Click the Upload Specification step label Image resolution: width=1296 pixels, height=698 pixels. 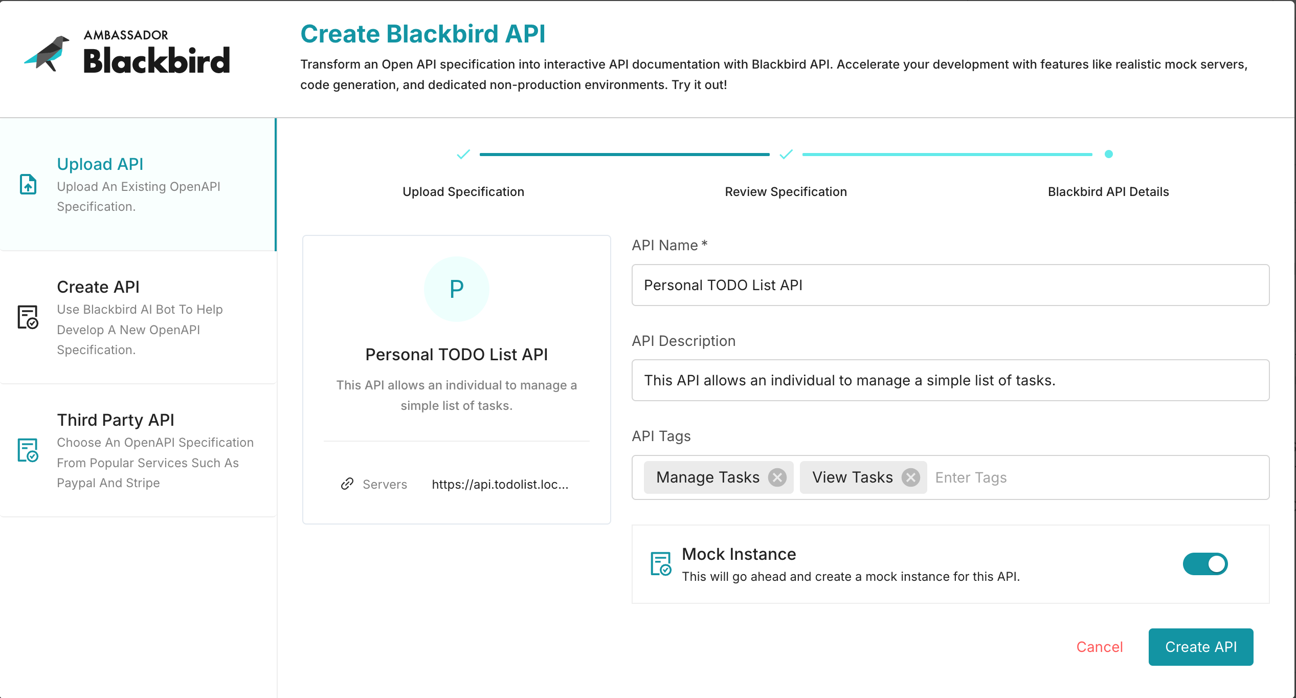pyautogui.click(x=463, y=192)
